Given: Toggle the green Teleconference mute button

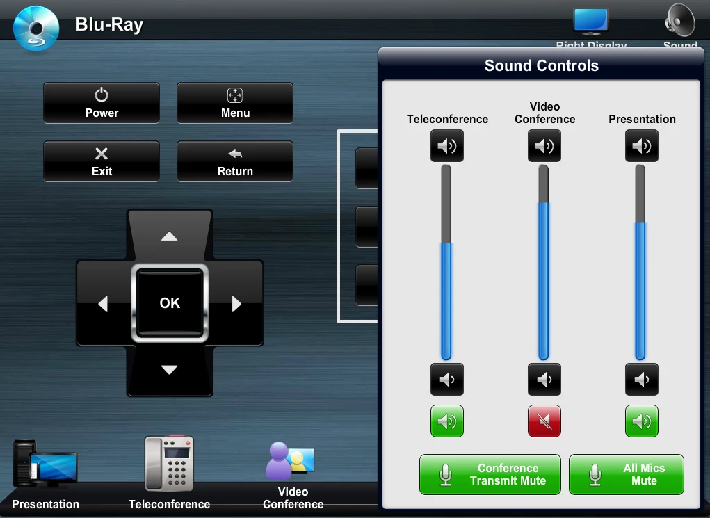Looking at the screenshot, I should [x=446, y=421].
